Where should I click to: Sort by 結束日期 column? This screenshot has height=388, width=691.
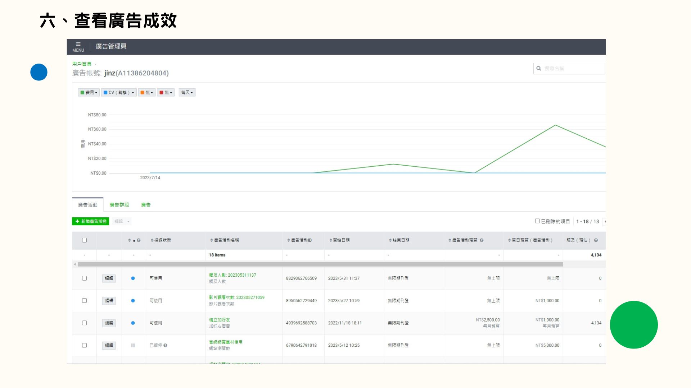point(399,240)
